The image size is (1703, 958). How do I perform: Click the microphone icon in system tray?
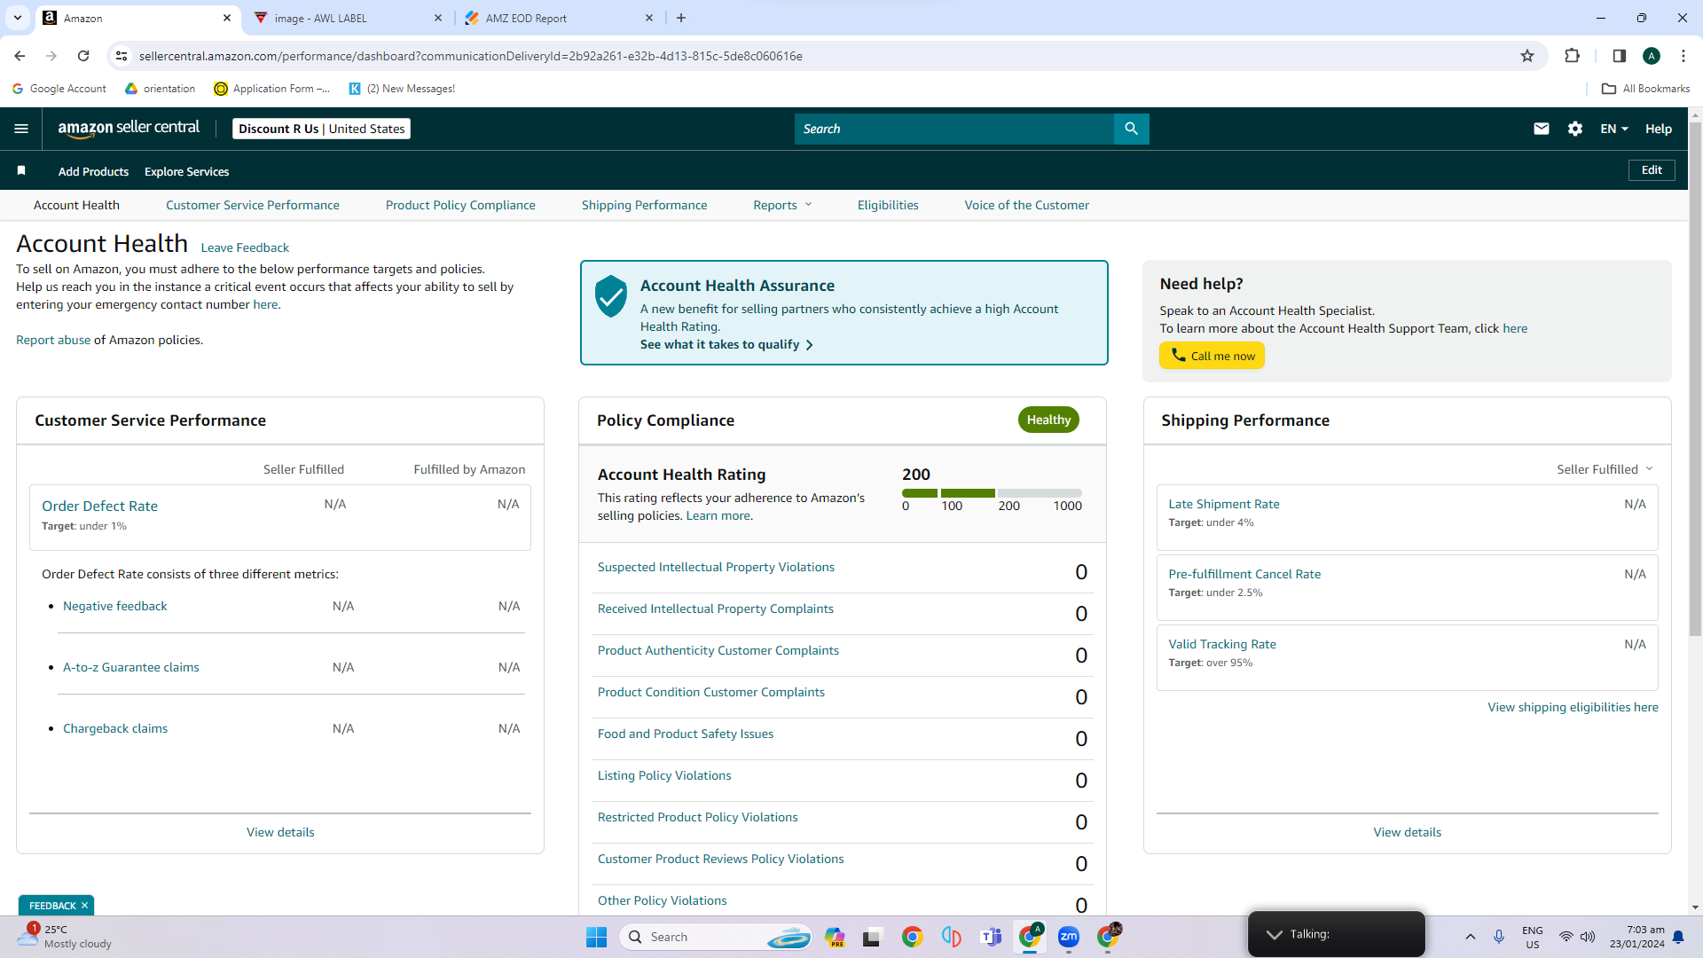pos(1499,937)
